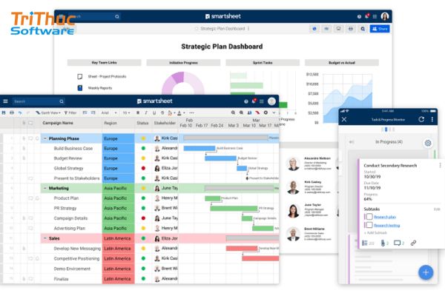The height and width of the screenshot is (296, 445).
Task: Click Add Subtask on the mobile card
Action: (x=375, y=233)
